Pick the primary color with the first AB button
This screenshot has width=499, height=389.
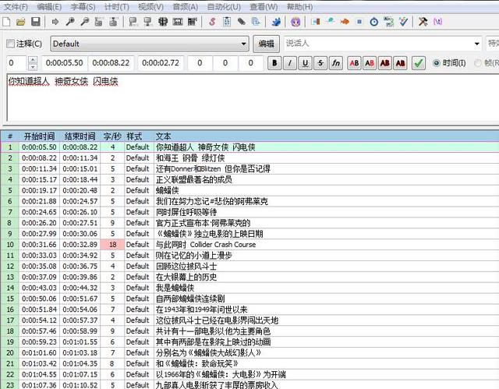click(x=354, y=63)
